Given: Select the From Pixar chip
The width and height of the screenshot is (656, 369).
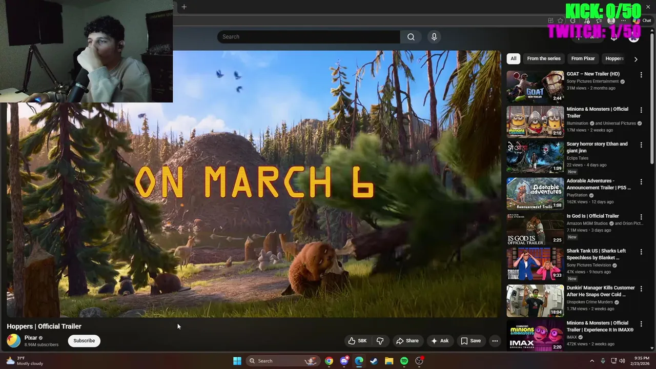Looking at the screenshot, I should point(583,58).
